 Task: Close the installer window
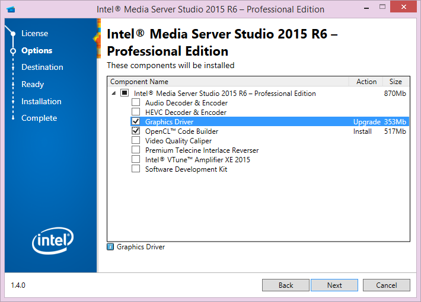403,7
